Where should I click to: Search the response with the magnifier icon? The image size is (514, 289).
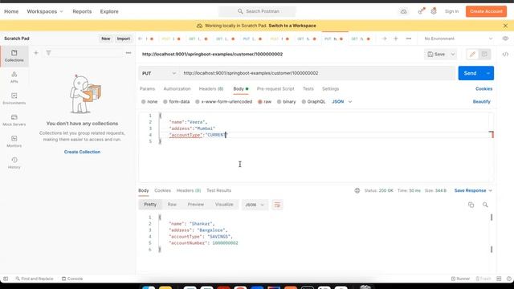click(x=485, y=205)
